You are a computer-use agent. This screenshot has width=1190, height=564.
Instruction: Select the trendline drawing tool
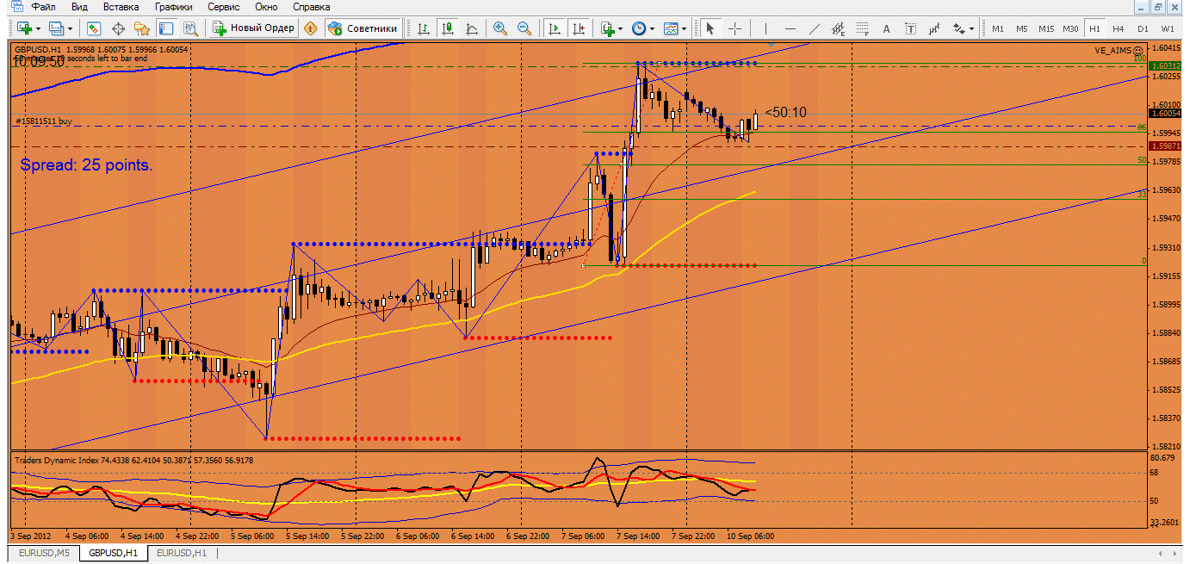(x=814, y=28)
